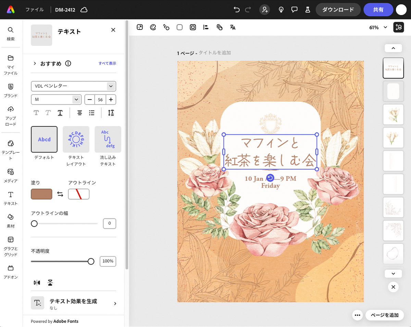Select the 流し込みテキスト option
This screenshot has height=327, width=411.
108,139
